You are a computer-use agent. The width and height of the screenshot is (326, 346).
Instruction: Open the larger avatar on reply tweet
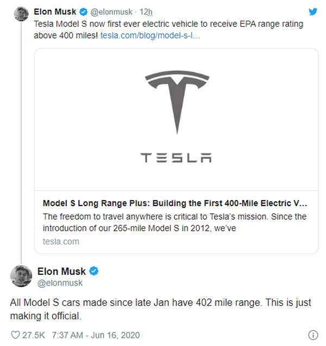(x=21, y=276)
